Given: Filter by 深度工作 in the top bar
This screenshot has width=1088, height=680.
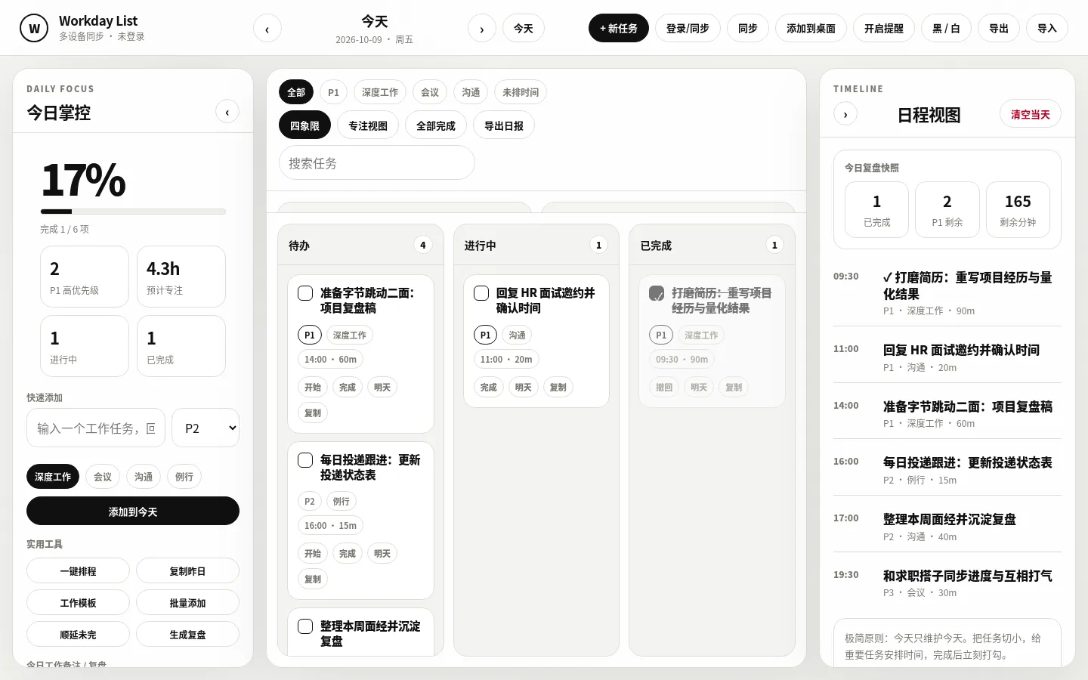Looking at the screenshot, I should [x=380, y=92].
